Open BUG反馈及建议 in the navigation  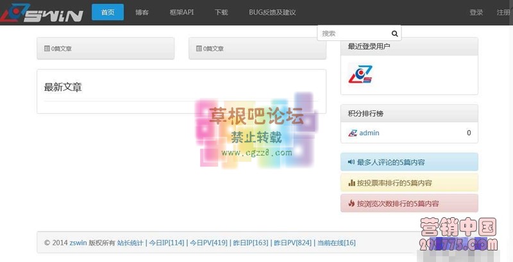click(272, 12)
